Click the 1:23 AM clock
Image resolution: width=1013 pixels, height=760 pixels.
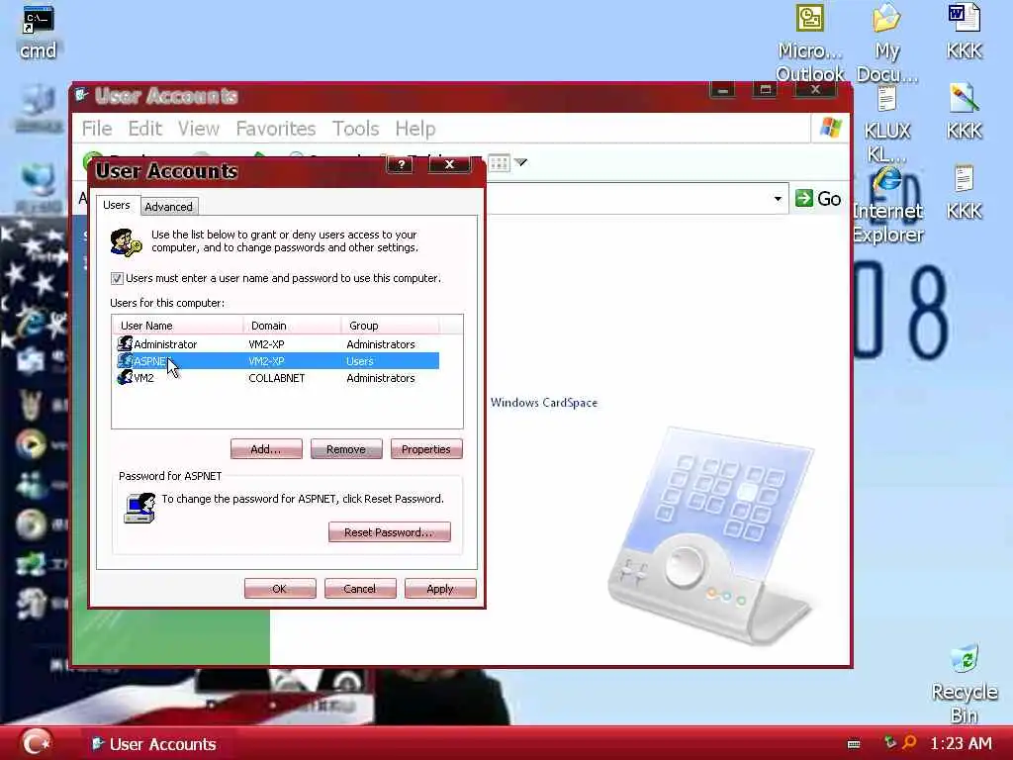point(962,743)
